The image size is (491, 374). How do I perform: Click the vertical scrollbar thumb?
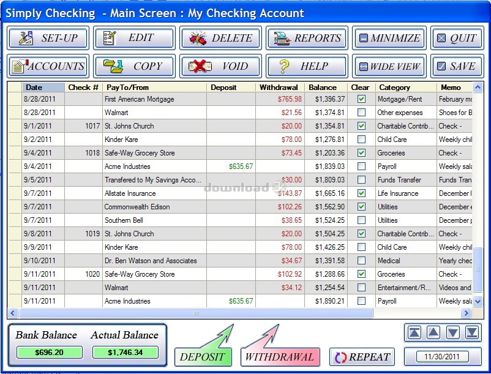click(478, 269)
